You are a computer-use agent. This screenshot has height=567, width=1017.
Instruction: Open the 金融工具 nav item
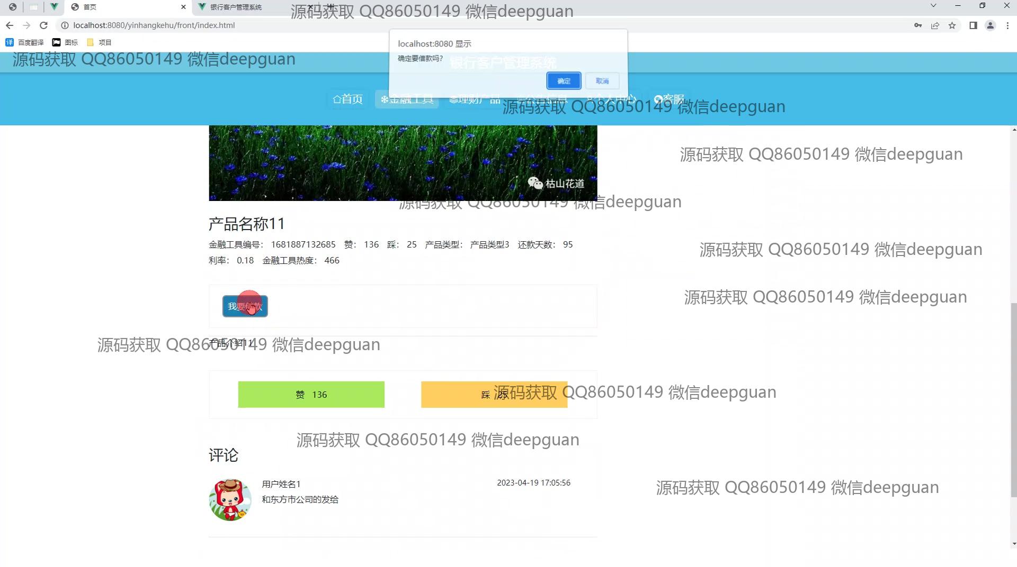[x=407, y=99]
